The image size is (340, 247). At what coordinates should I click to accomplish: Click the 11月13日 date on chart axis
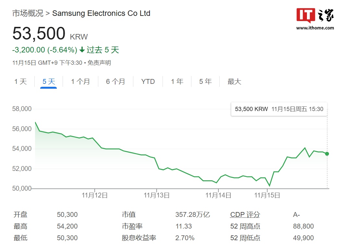pos(156,195)
